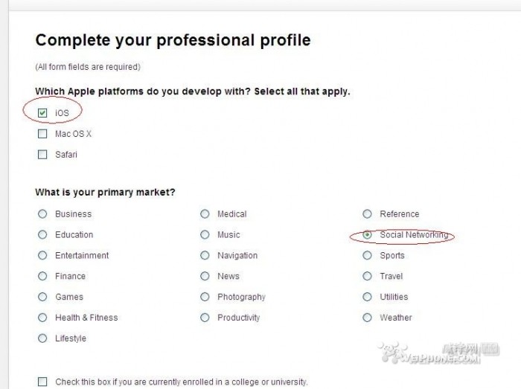Choose the Education radio button
521x389 pixels.
coord(42,234)
